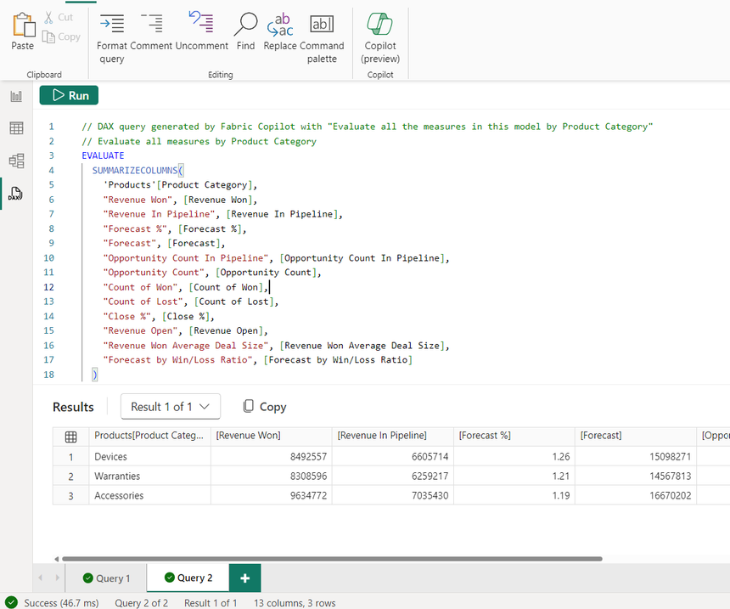Viewport: 730px width, 609px height.
Task: Switch to Report view in sidebar
Action: point(16,96)
